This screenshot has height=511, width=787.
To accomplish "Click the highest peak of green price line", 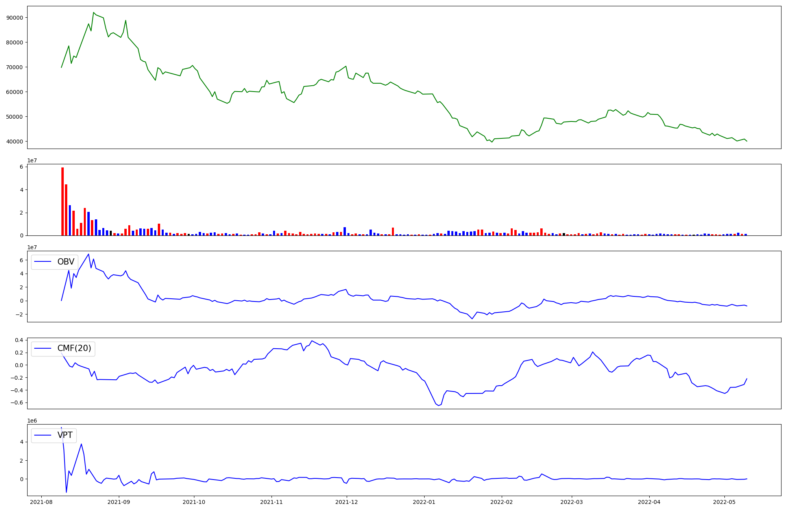I will coord(93,13).
